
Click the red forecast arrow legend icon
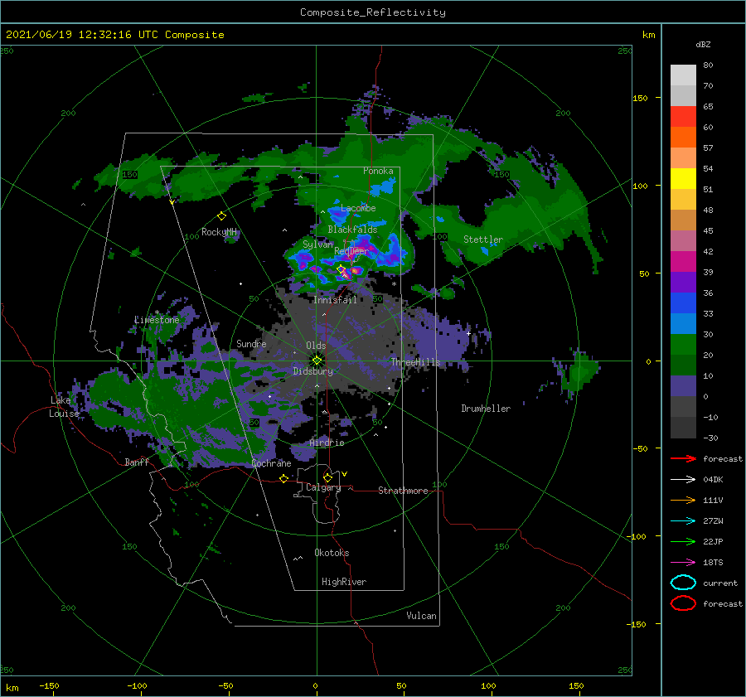tap(683, 458)
